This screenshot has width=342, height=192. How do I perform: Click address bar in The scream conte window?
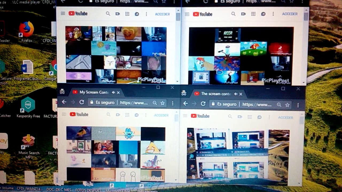(x=251, y=104)
